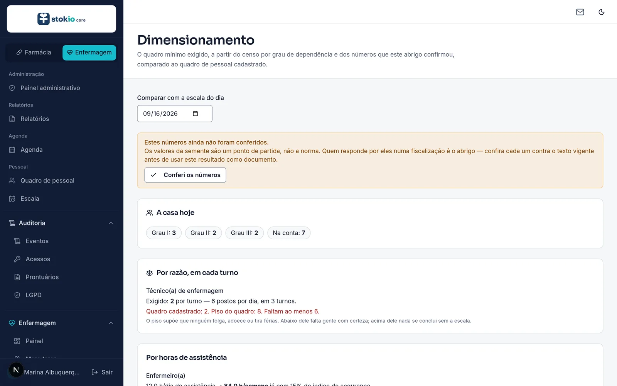The image size is (617, 386).
Task: Click the Relatórios document icon
Action: click(12, 119)
